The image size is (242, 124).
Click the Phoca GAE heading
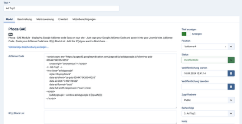(17, 29)
